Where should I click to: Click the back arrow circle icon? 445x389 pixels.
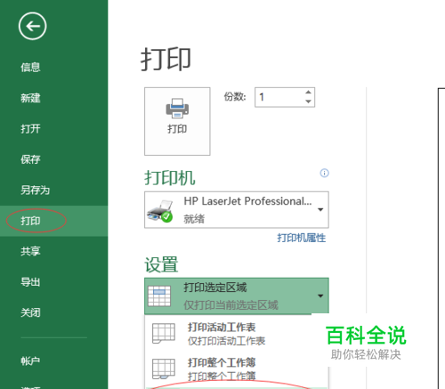32,26
